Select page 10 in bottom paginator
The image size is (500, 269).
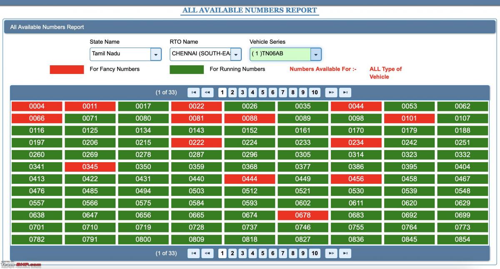click(315, 253)
